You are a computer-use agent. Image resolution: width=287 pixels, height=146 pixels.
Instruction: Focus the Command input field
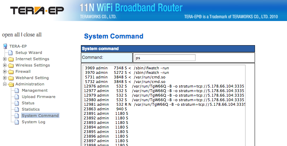[165, 58]
